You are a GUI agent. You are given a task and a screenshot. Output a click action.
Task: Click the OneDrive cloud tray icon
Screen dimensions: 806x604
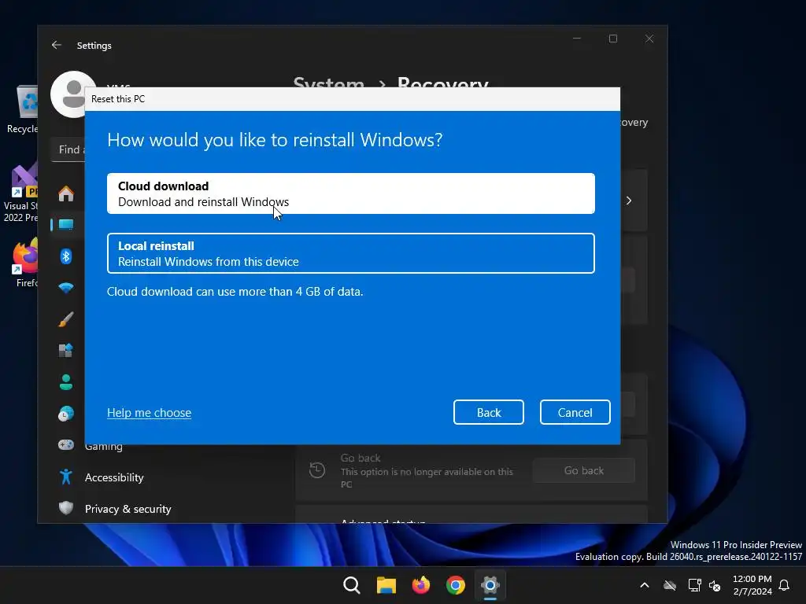[x=669, y=585]
